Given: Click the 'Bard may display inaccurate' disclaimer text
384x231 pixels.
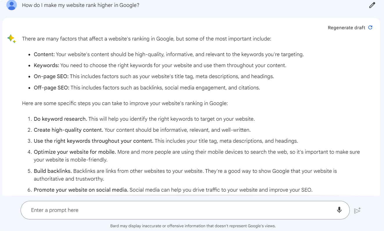Looking at the screenshot, I should [193, 226].
